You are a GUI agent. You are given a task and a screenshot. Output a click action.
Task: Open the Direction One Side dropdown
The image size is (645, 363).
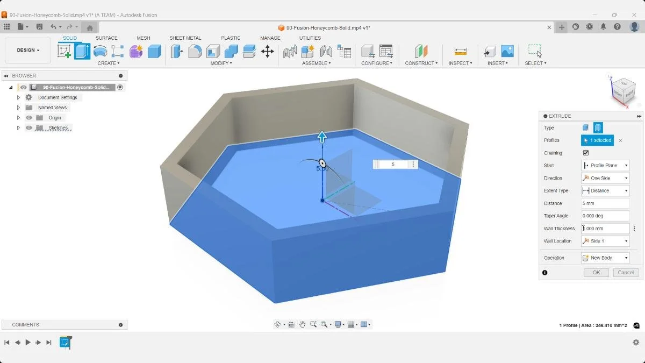(605, 178)
